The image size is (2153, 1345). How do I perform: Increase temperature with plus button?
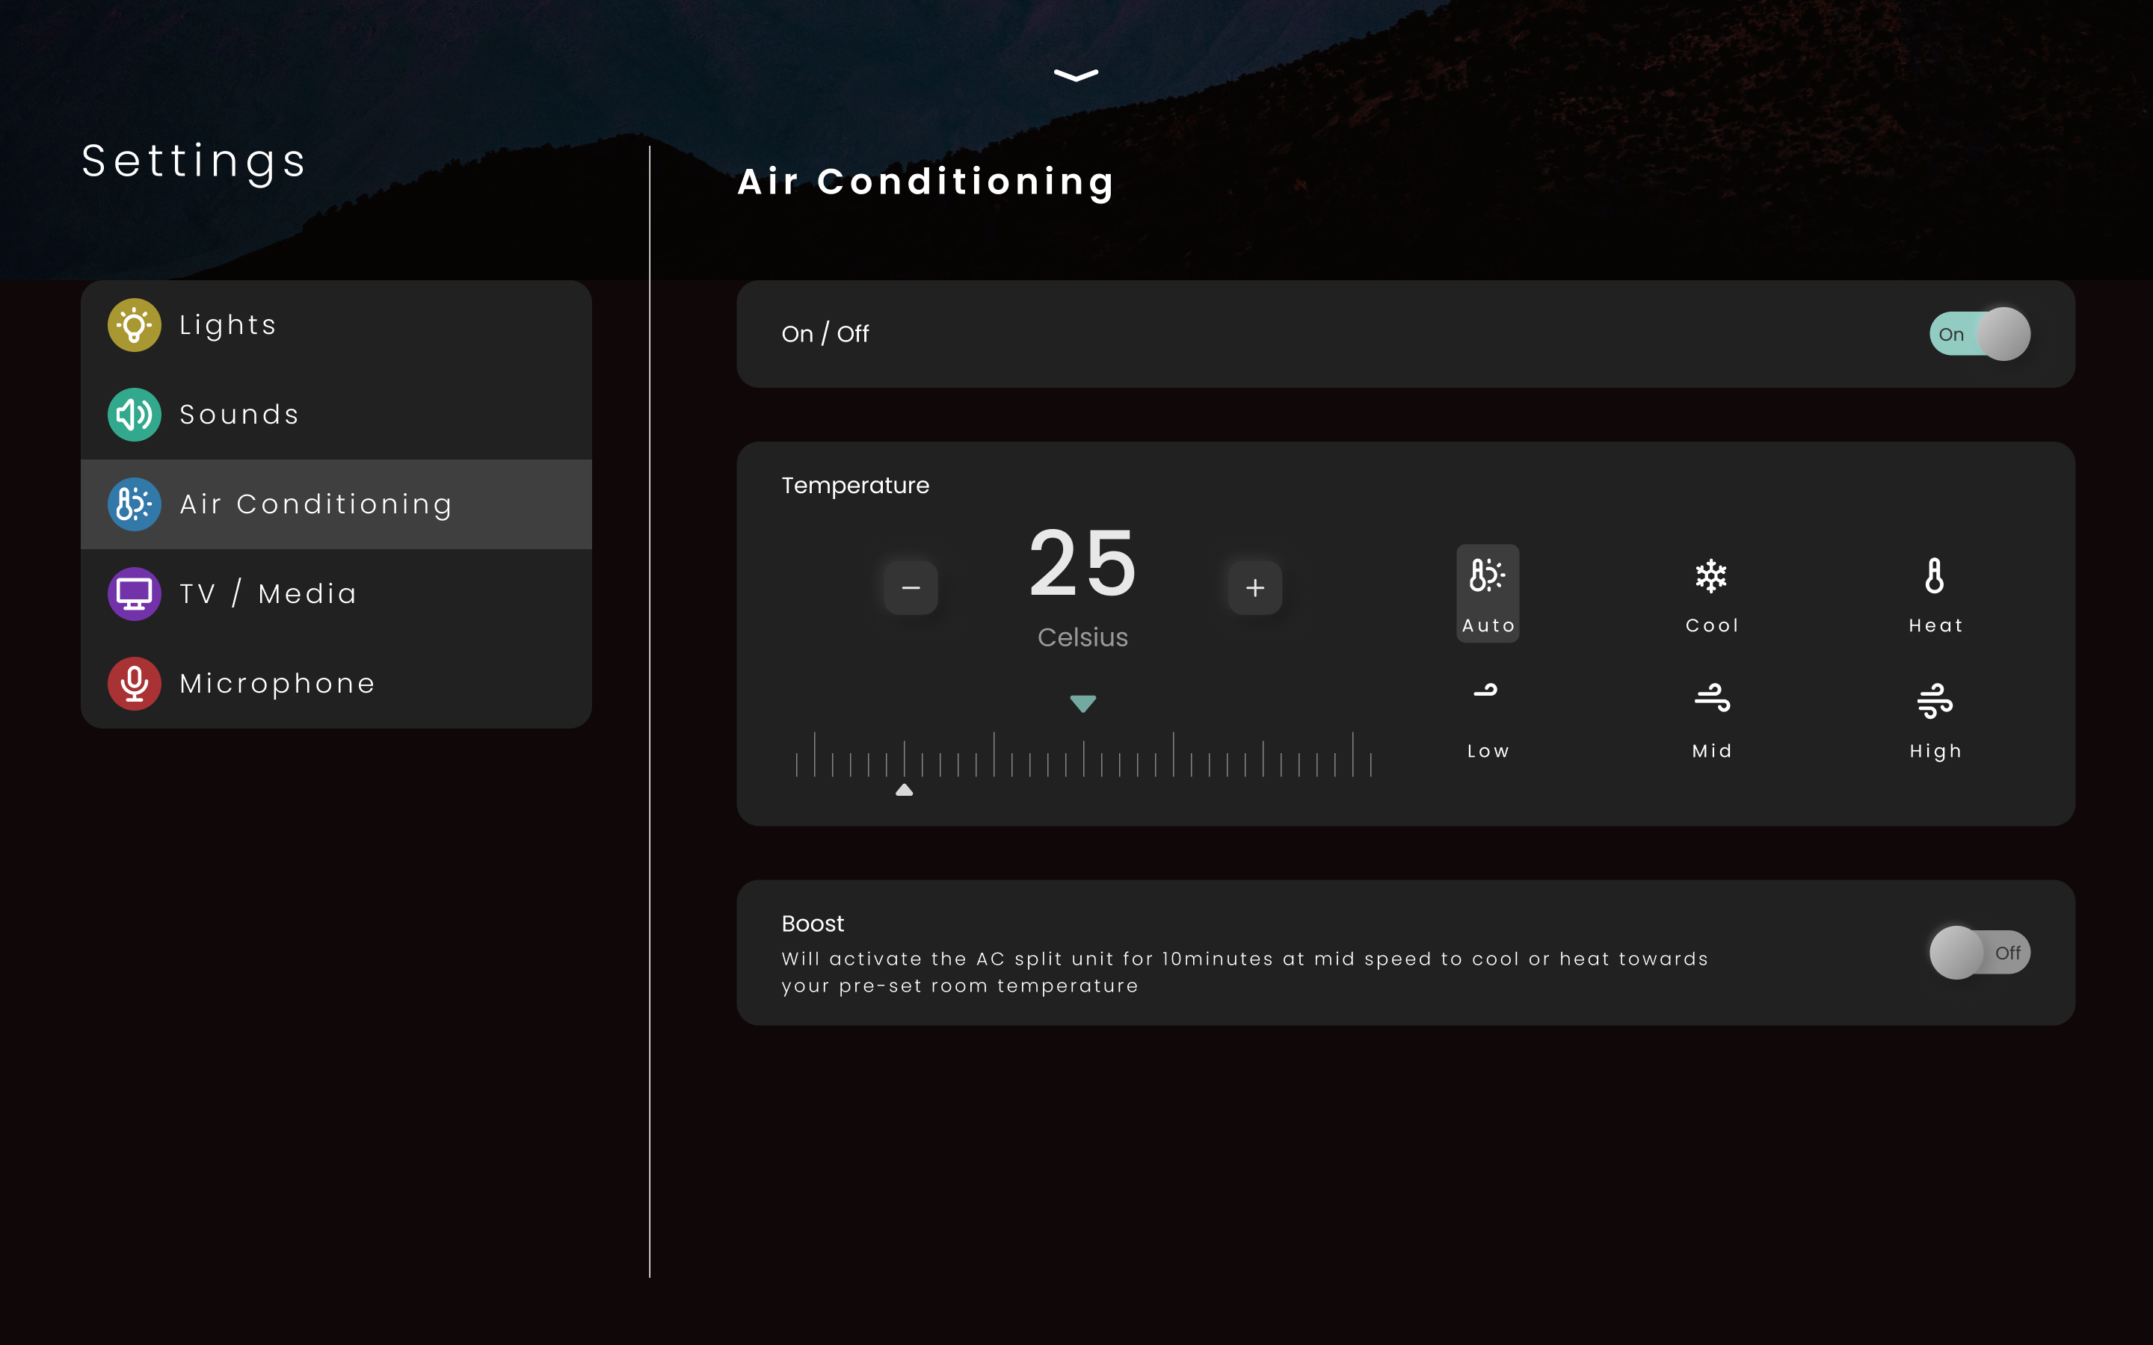click(1254, 588)
